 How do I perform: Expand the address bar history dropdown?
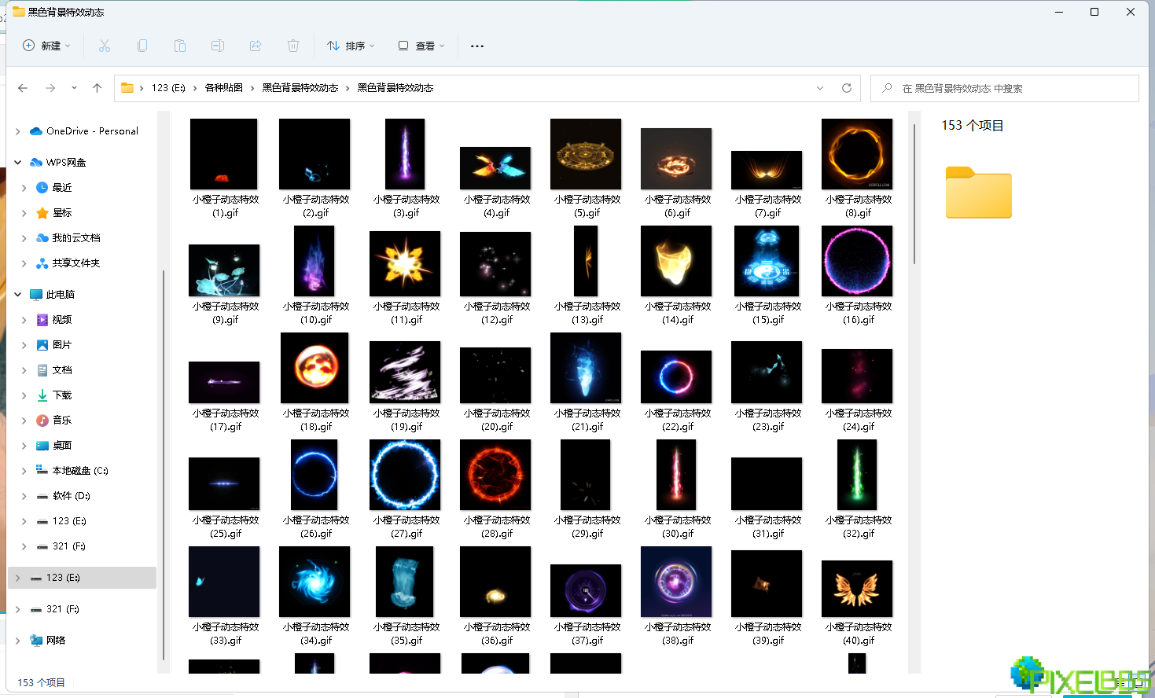coord(820,88)
